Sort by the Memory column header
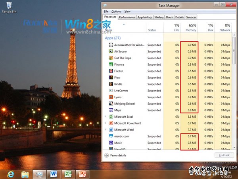Viewport: 238px width, 179px height. pos(190,27)
